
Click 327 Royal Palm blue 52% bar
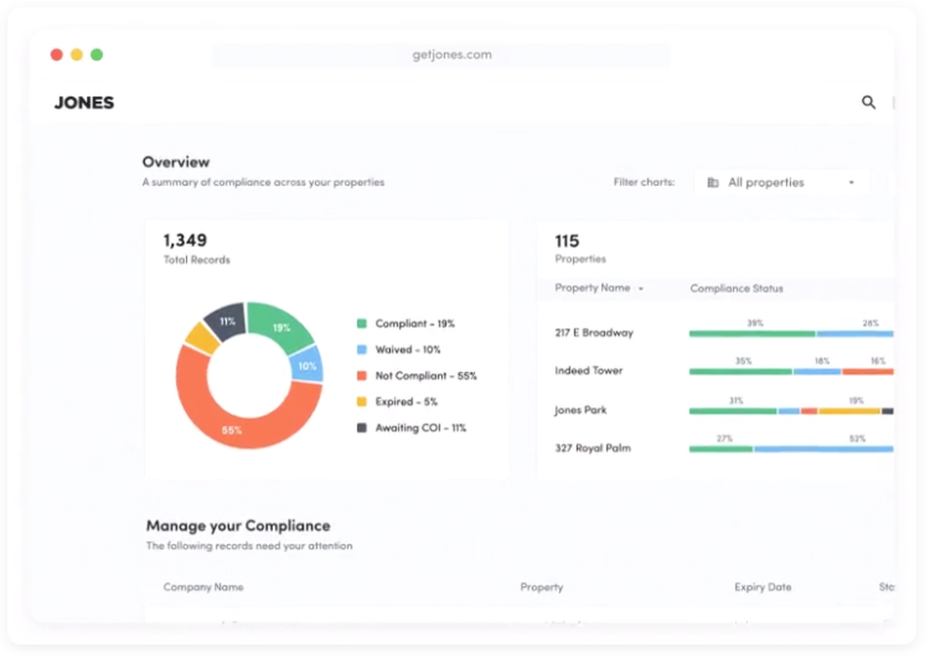pyautogui.click(x=824, y=450)
